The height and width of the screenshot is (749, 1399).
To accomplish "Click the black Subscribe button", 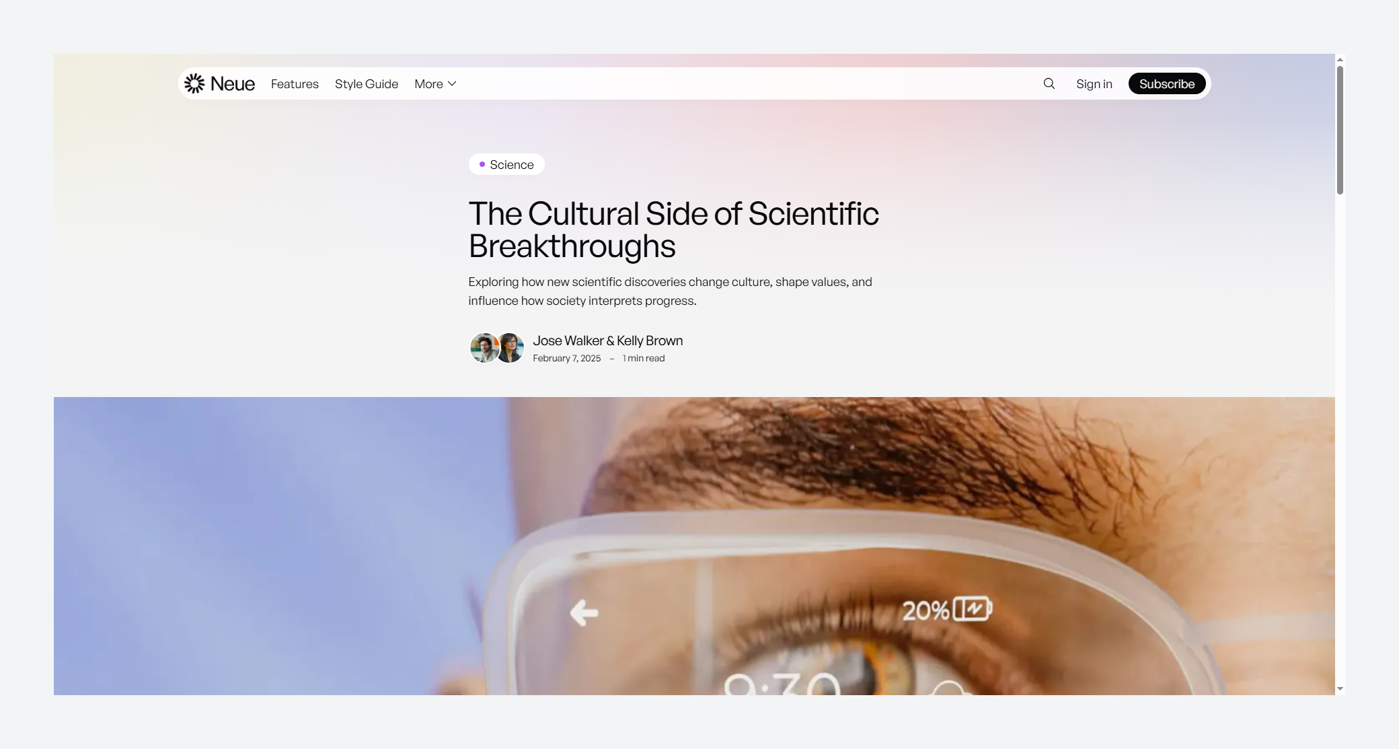I will 1167,83.
